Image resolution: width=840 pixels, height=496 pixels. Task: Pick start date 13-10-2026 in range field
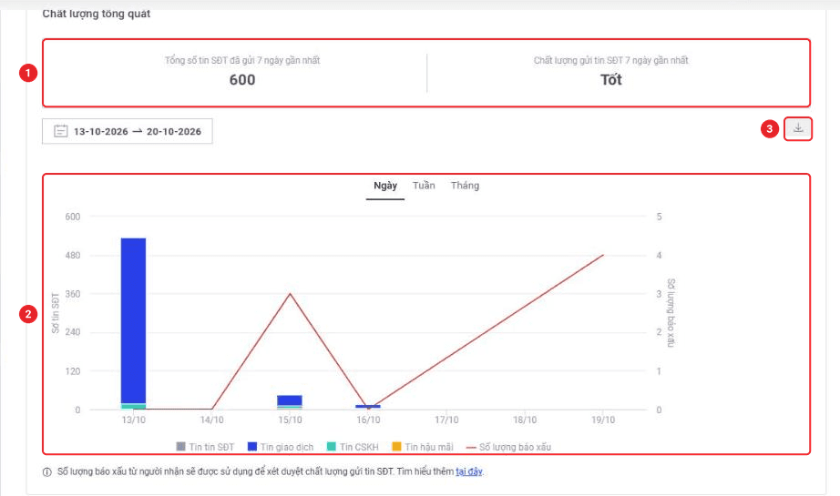tap(101, 132)
